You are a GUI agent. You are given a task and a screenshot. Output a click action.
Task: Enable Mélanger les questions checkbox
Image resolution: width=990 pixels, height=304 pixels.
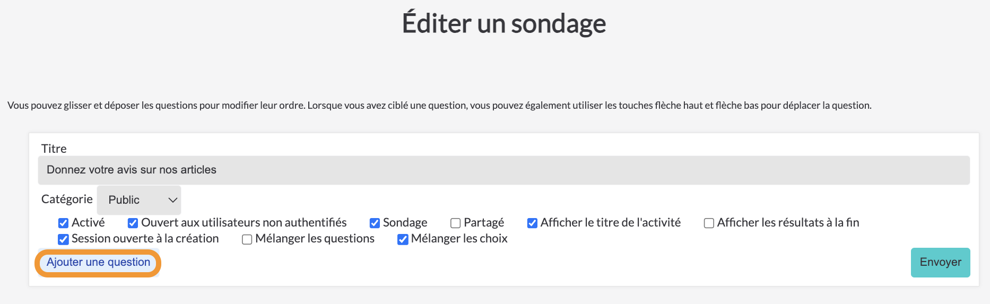pyautogui.click(x=247, y=239)
